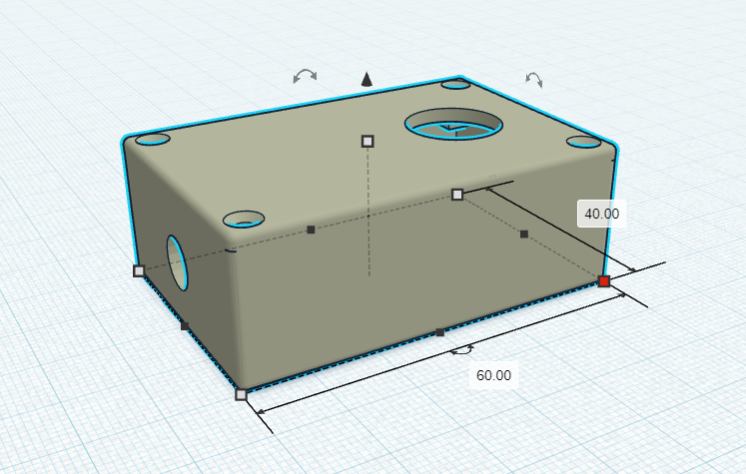Image resolution: width=746 pixels, height=474 pixels.
Task: Select white corner handle beside the side hole
Action: click(139, 271)
